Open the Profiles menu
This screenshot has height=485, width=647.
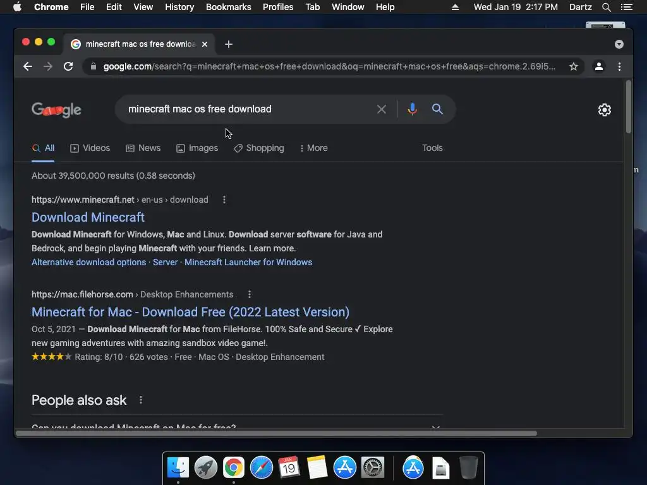tap(278, 7)
